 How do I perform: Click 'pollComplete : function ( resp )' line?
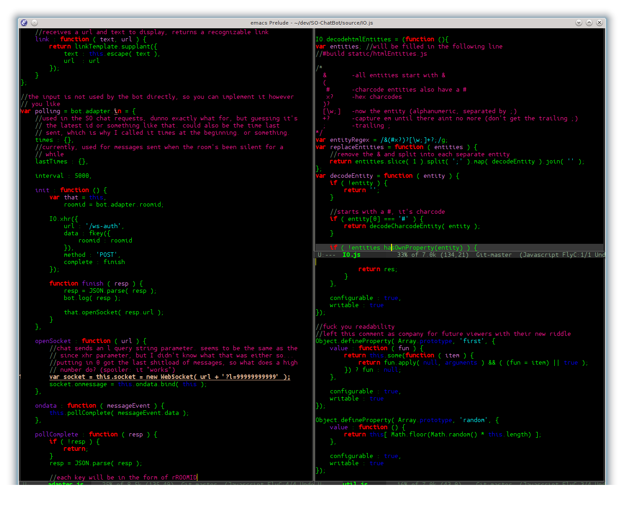pos(96,435)
